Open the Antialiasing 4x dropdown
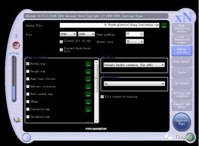Viewport: 199px width, 146px height. [134, 84]
